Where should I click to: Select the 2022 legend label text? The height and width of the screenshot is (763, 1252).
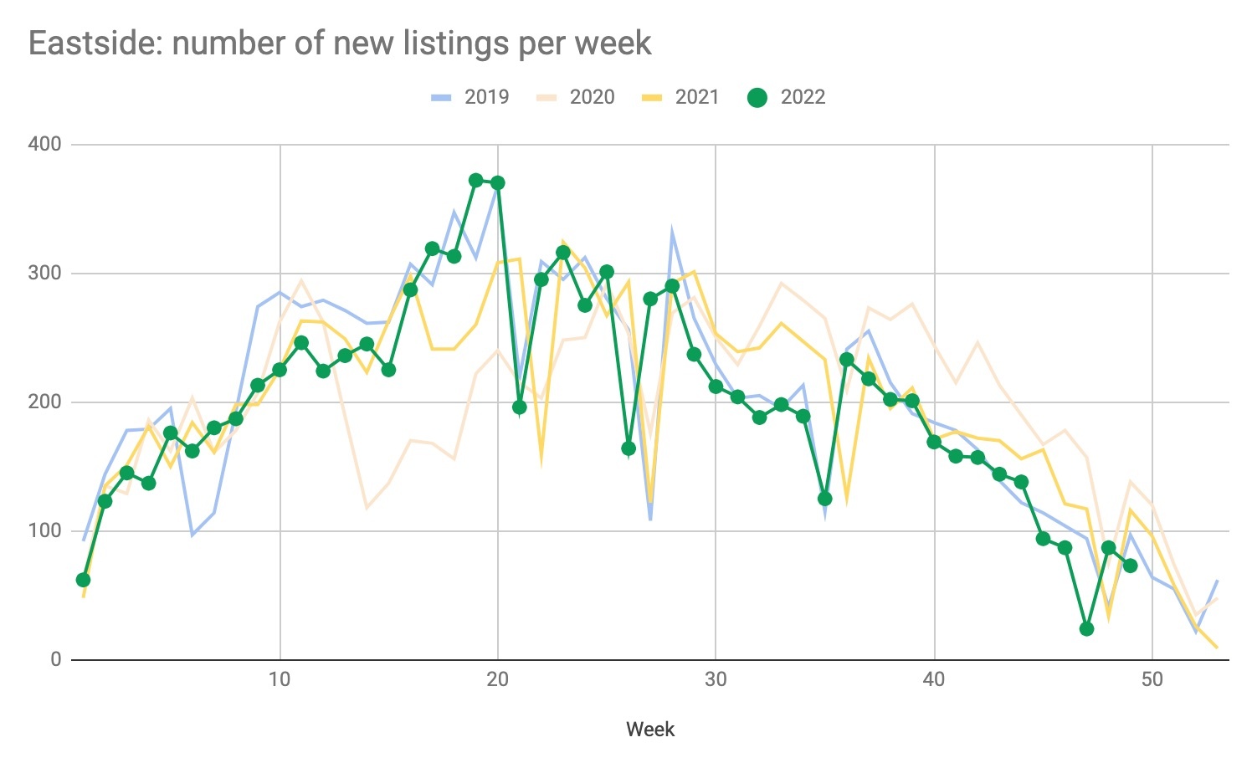pos(803,97)
